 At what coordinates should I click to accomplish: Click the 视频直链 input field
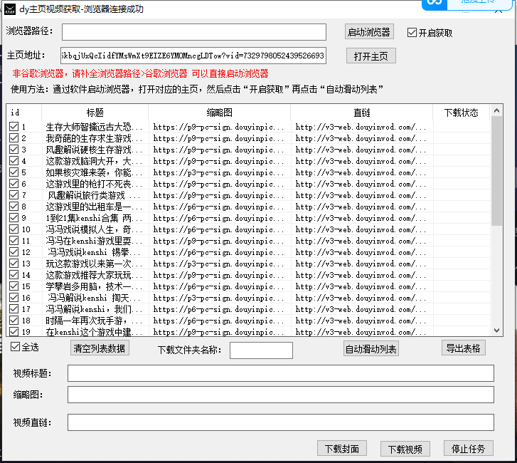(x=280, y=422)
